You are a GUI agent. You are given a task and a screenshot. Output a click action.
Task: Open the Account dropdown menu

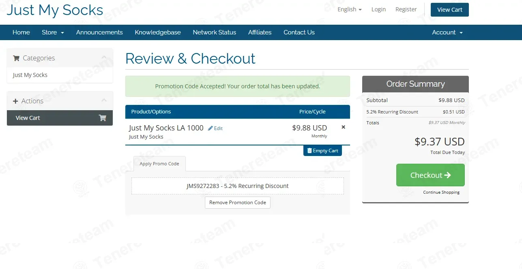click(x=447, y=32)
